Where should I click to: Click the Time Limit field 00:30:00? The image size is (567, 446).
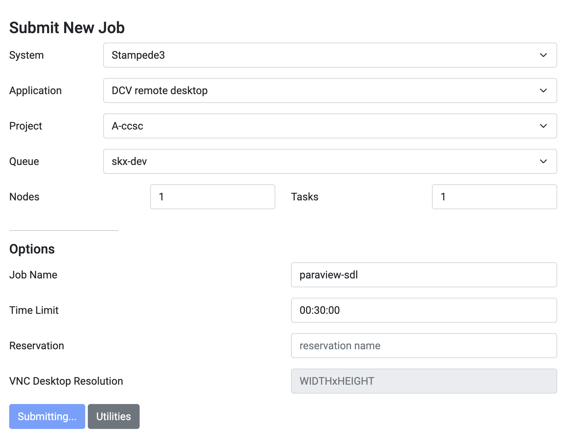(x=424, y=310)
